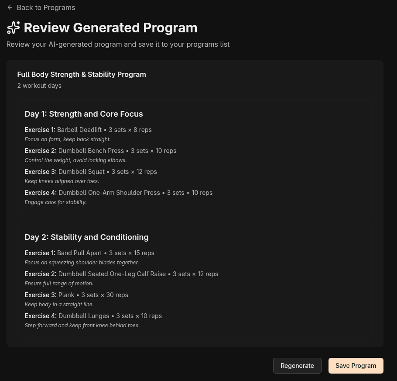Select the Dumbbell One-Arm Shoulder Press exercise
Screen dimensions: 397x381
(x=118, y=192)
